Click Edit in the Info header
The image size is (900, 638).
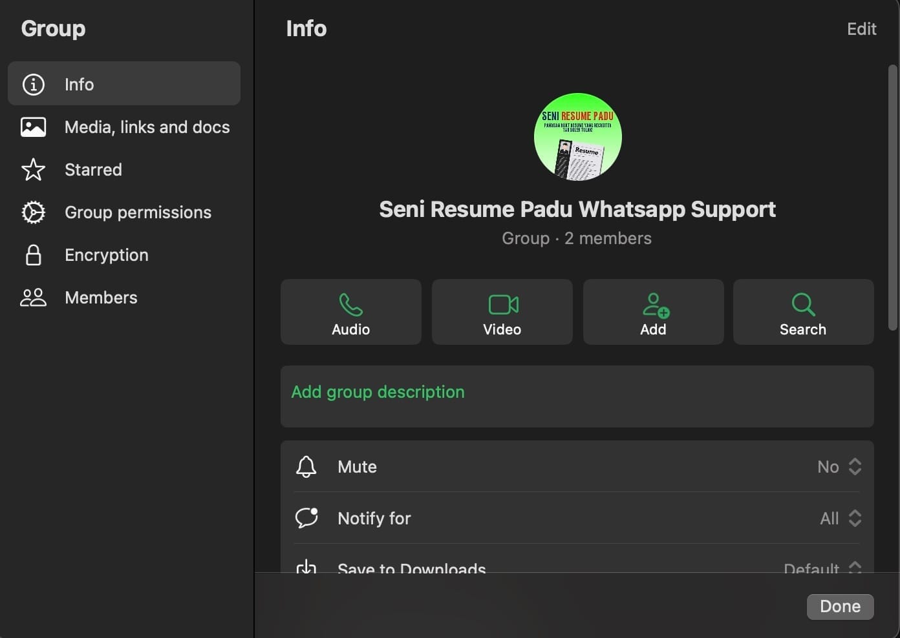(861, 29)
